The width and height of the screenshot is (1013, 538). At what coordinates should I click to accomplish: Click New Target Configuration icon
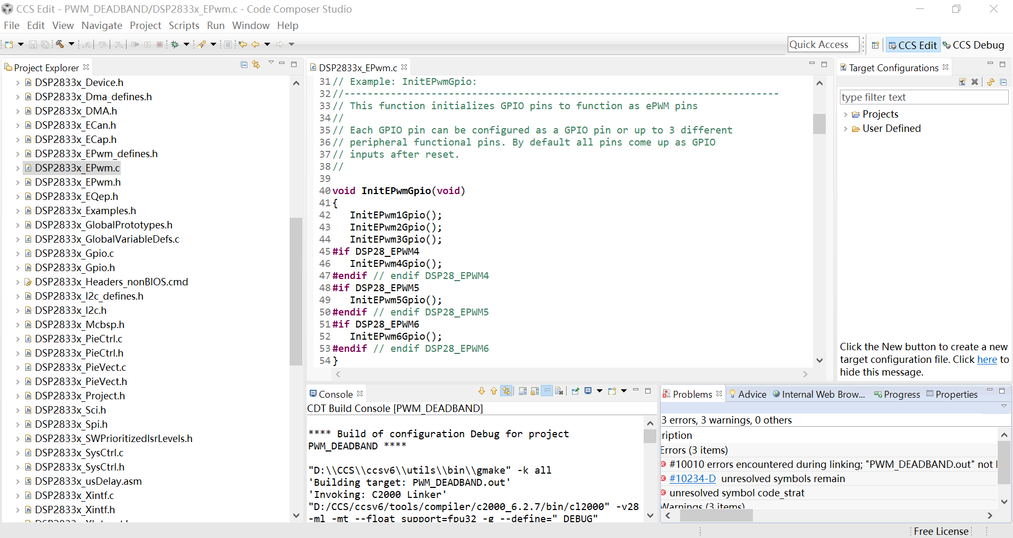(962, 82)
